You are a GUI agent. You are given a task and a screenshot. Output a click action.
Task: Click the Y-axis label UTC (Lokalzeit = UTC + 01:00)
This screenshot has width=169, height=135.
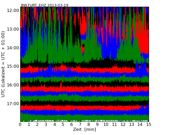(3, 64)
